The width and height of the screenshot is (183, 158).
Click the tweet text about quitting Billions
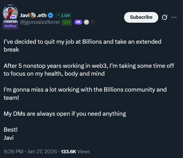click(82, 42)
